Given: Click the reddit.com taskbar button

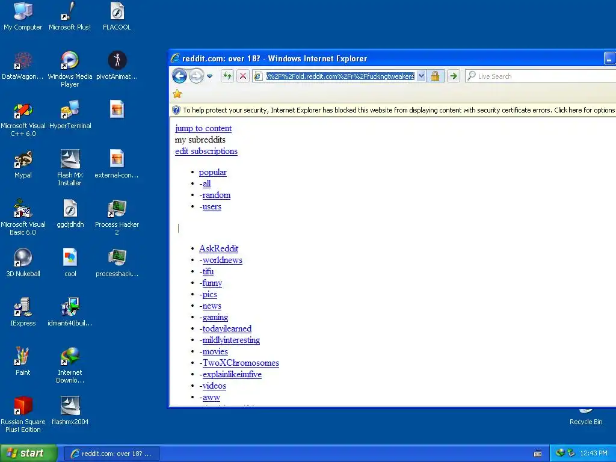Looking at the screenshot, I should coord(111,454).
